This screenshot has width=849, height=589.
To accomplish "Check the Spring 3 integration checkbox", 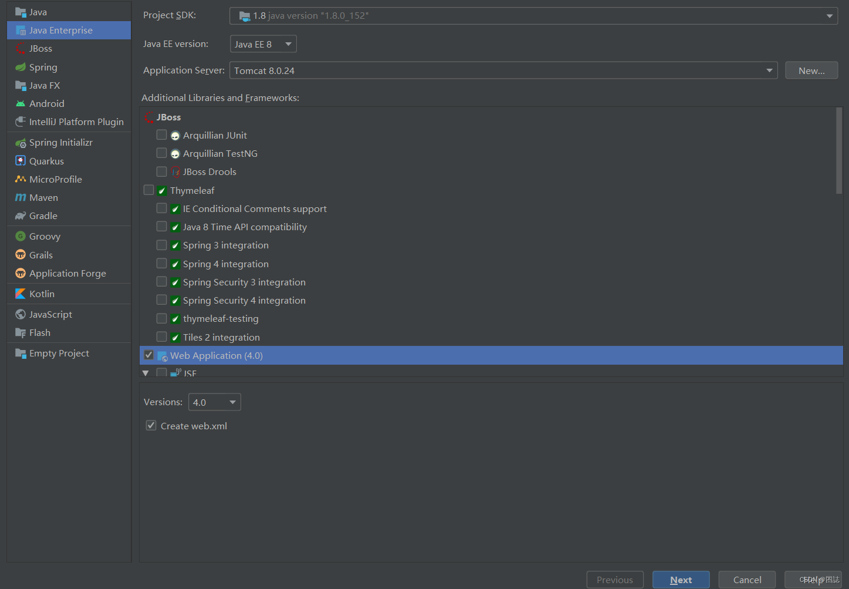I will pos(161,245).
